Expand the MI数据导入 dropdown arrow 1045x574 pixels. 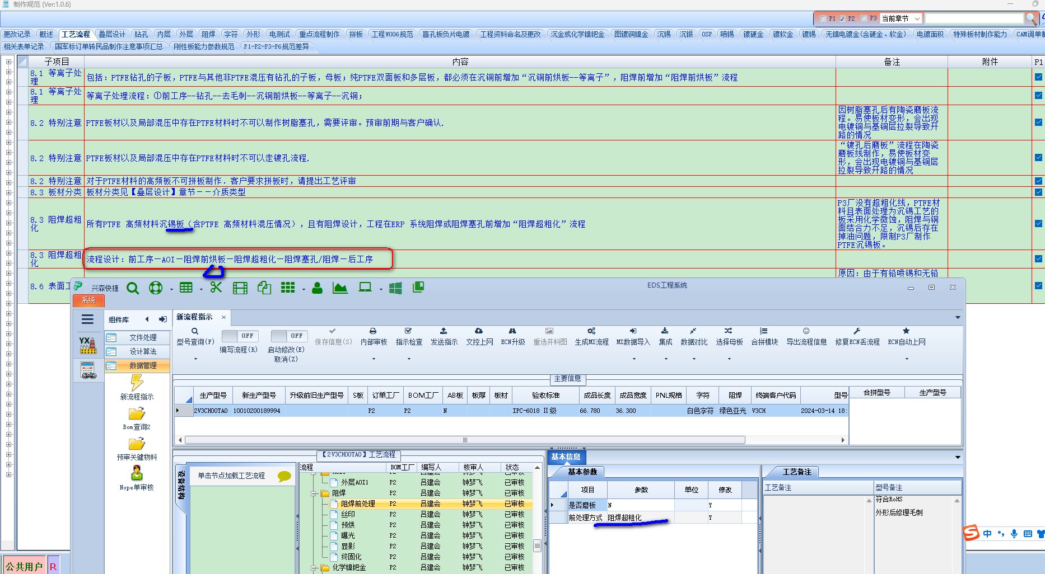634,359
